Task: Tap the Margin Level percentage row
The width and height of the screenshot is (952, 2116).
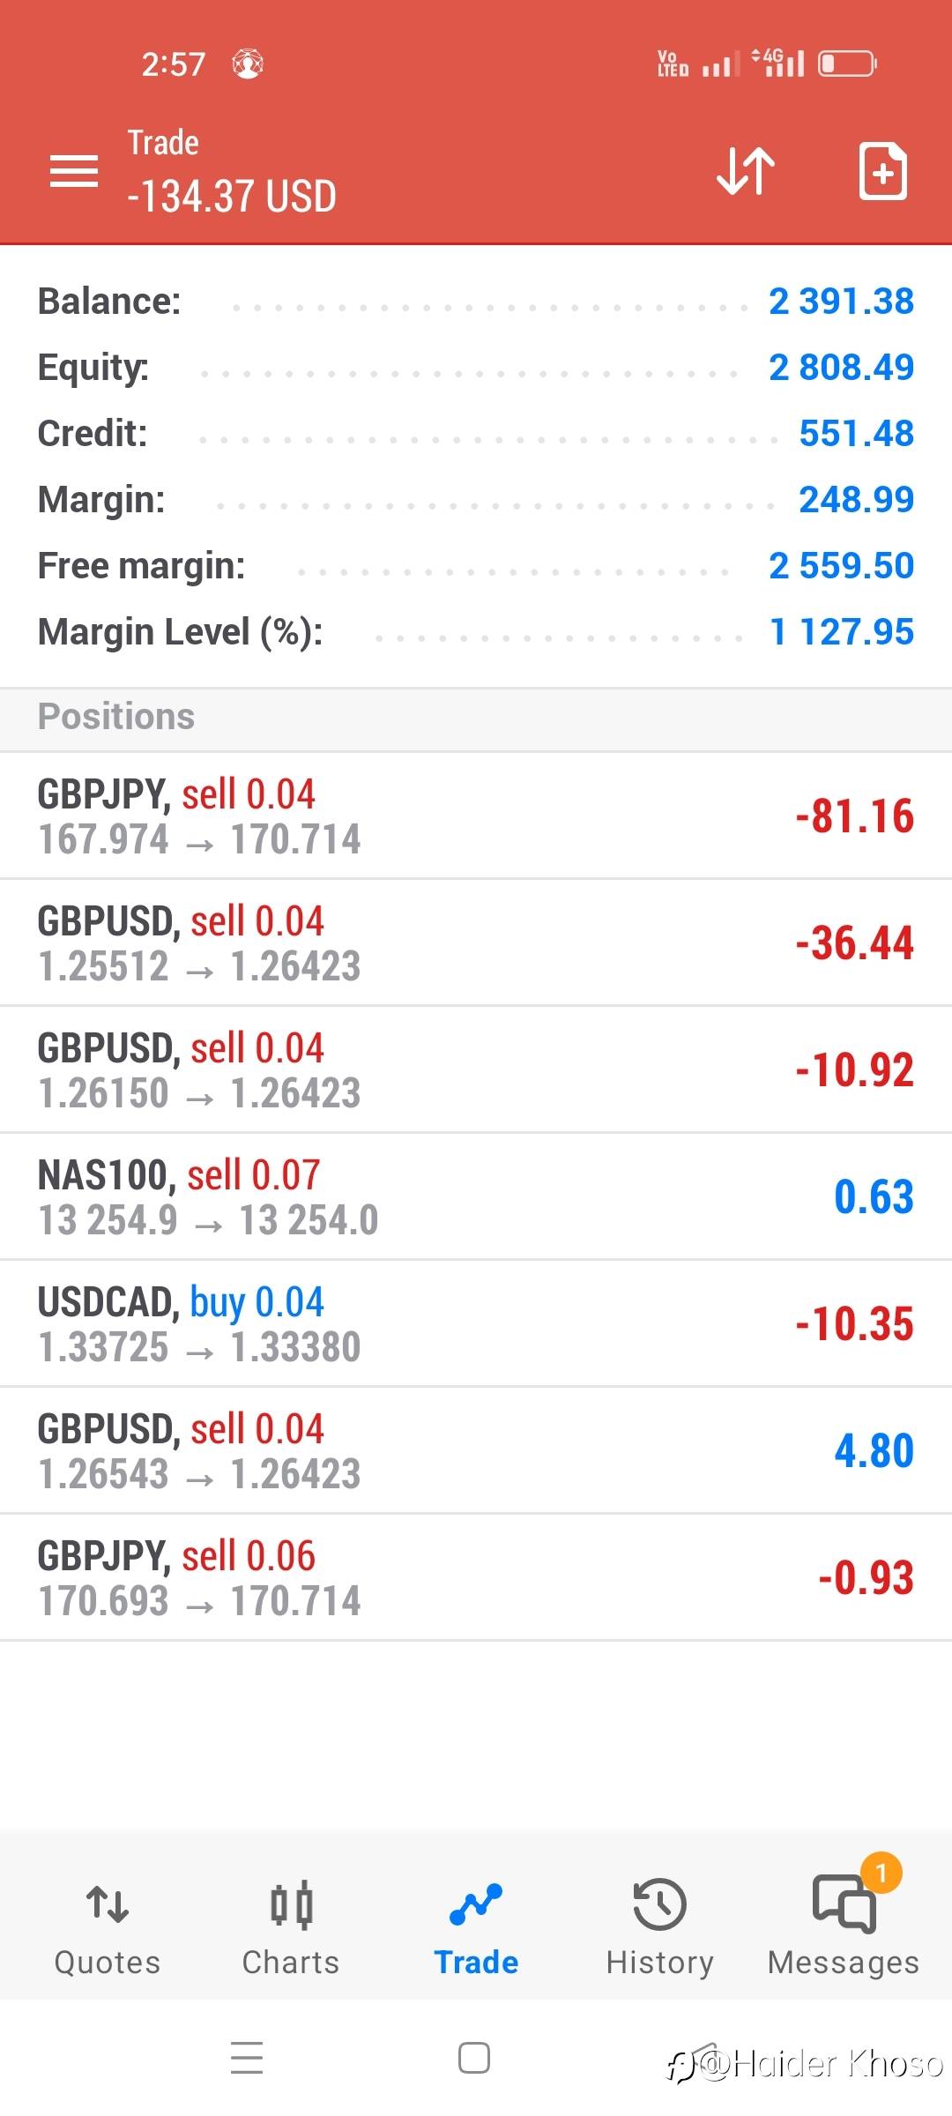Action: point(476,632)
